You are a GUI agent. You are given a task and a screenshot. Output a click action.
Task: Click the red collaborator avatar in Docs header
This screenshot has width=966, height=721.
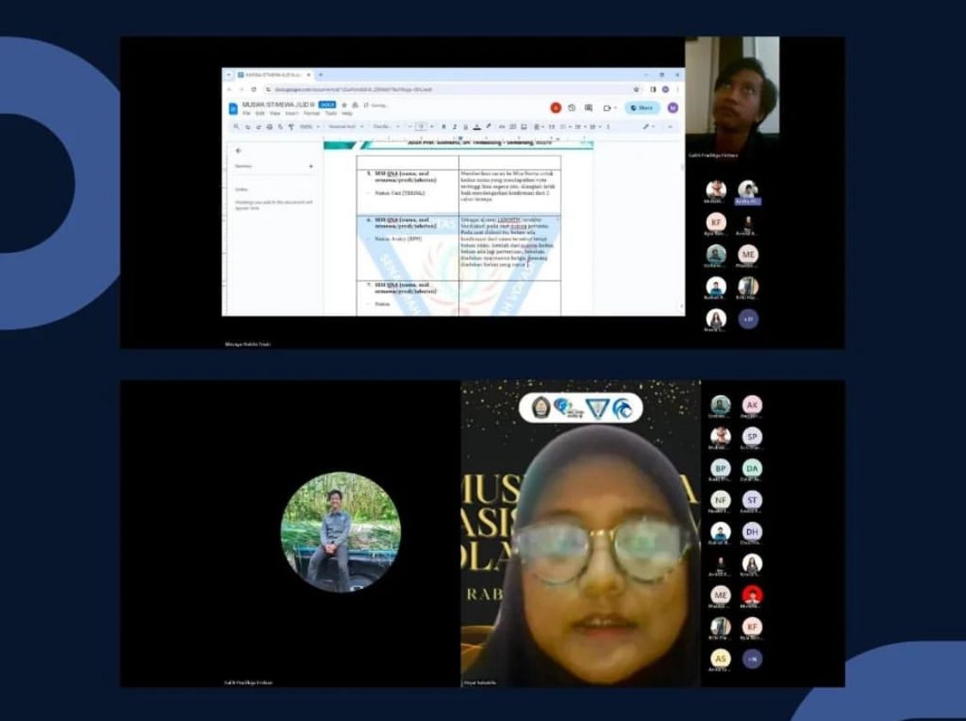tap(556, 108)
